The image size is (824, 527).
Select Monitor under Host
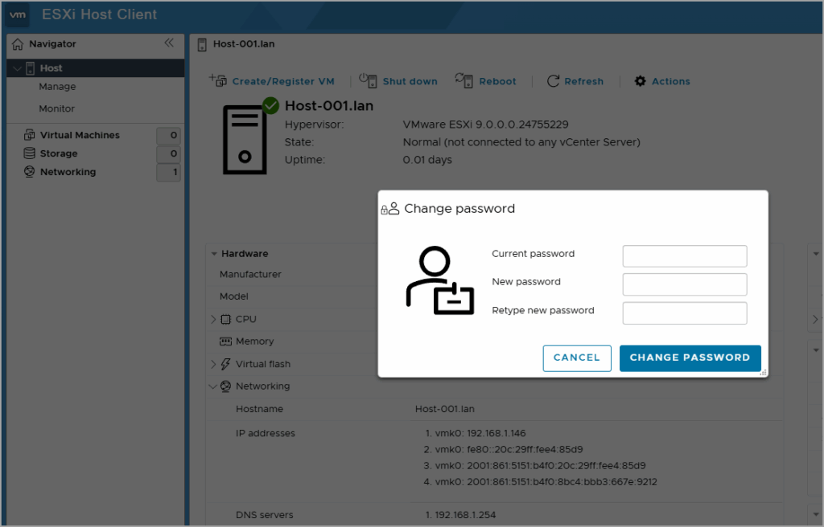point(57,108)
